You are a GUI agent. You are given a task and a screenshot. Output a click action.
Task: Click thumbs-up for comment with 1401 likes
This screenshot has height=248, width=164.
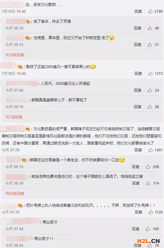pos(150,150)
